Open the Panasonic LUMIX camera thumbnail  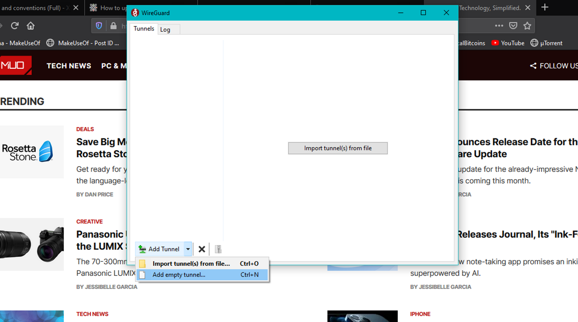[32, 244]
